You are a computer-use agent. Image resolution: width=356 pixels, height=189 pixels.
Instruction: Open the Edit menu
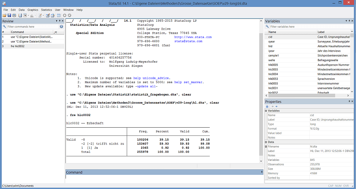13,10
